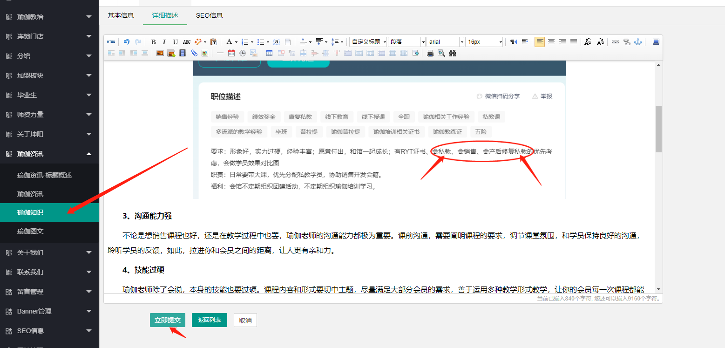Expand the 关于我们 sidebar menu
The width and height of the screenshot is (725, 348).
pos(49,252)
